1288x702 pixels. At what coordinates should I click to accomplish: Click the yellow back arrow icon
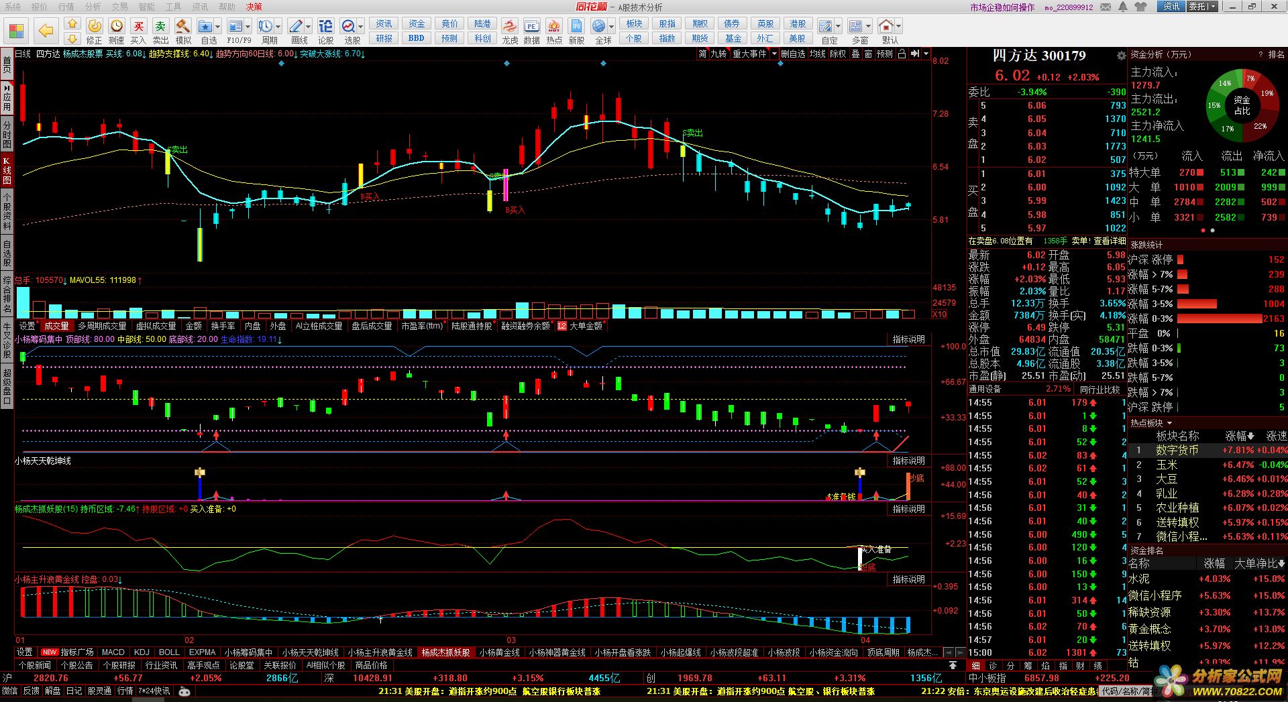[x=46, y=31]
